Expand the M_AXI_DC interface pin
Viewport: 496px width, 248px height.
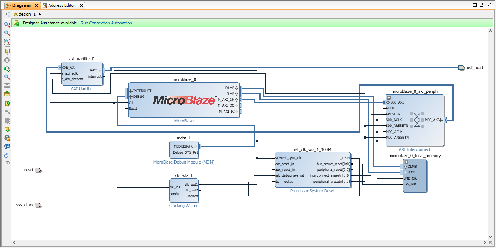(237, 105)
